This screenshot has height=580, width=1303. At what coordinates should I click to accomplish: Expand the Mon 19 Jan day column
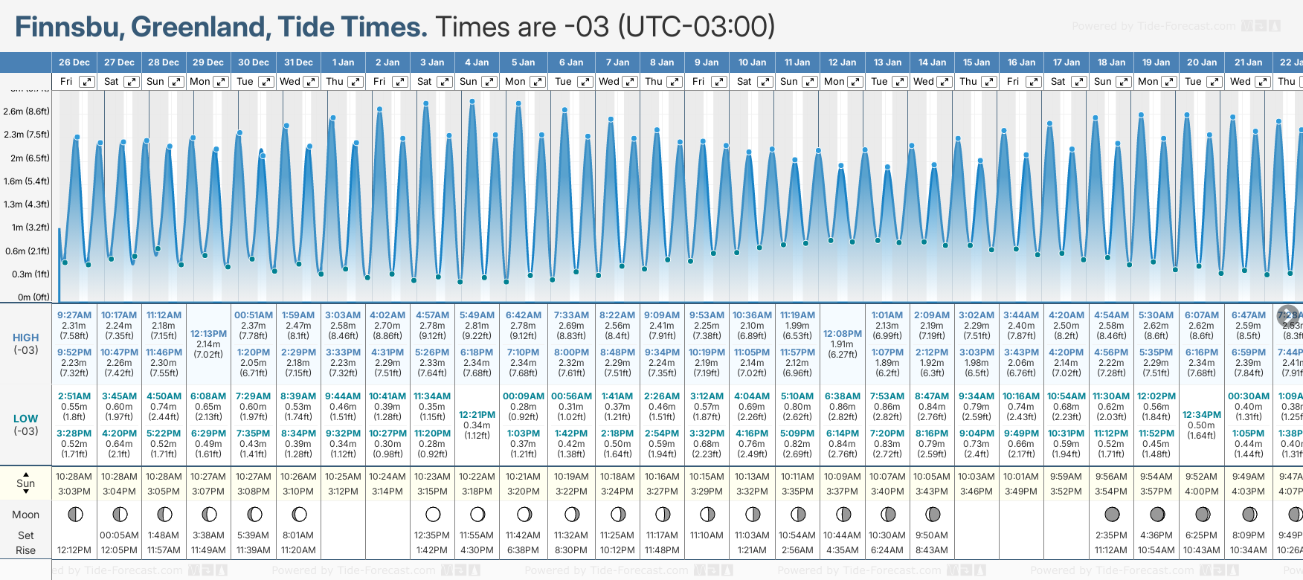(x=1168, y=82)
